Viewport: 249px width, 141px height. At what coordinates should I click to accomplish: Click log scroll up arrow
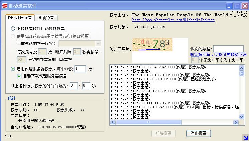pyautogui.click(x=241, y=68)
